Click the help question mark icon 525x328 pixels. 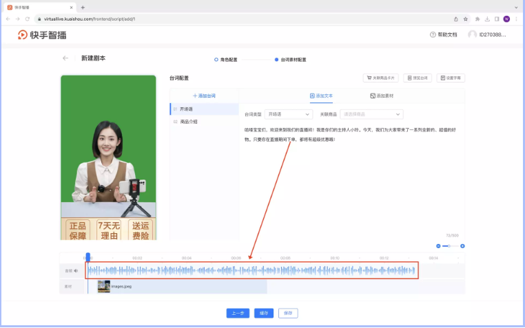433,35
